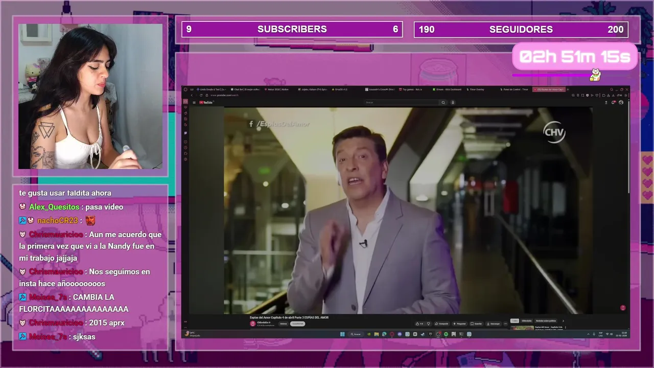Focus the YouTube search box
Viewport: 654px width, 368px height.
[402, 102]
